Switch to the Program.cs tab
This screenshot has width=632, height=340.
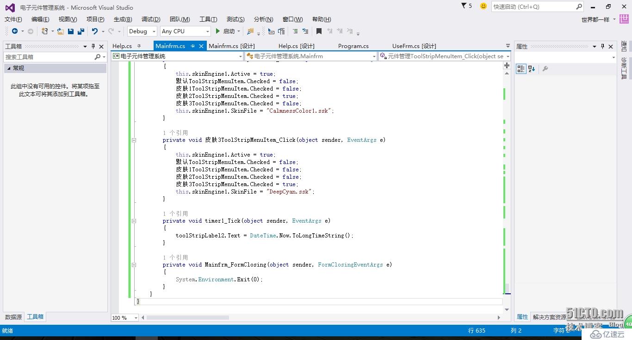tap(353, 46)
